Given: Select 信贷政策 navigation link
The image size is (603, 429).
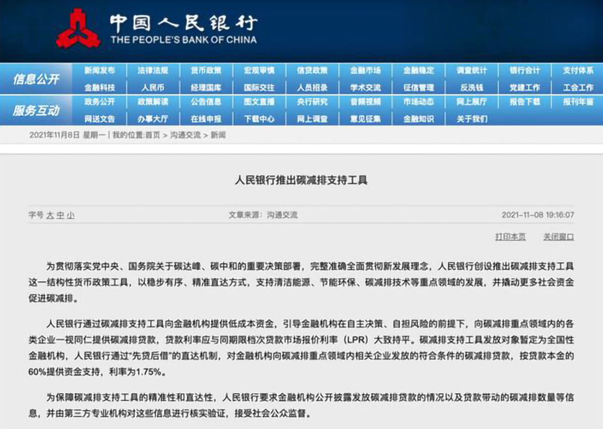Looking at the screenshot, I should (x=312, y=70).
